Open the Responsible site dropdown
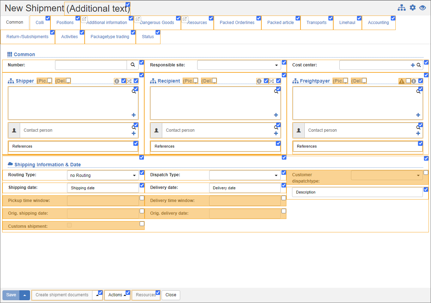The height and width of the screenshot is (303, 431). [x=276, y=65]
